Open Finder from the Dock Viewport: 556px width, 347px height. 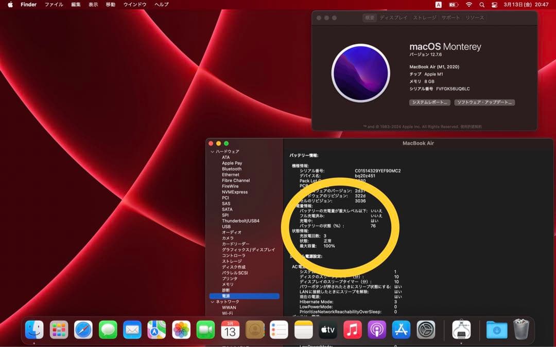[34, 330]
